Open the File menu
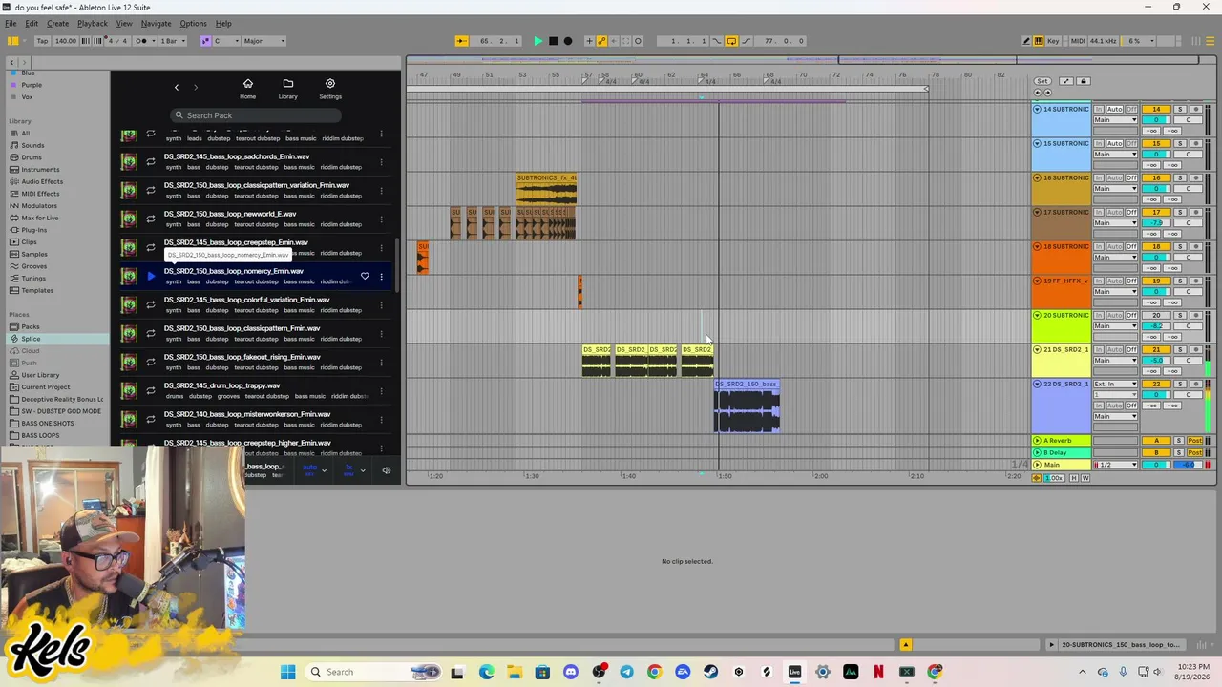This screenshot has width=1222, height=687. click(x=11, y=24)
